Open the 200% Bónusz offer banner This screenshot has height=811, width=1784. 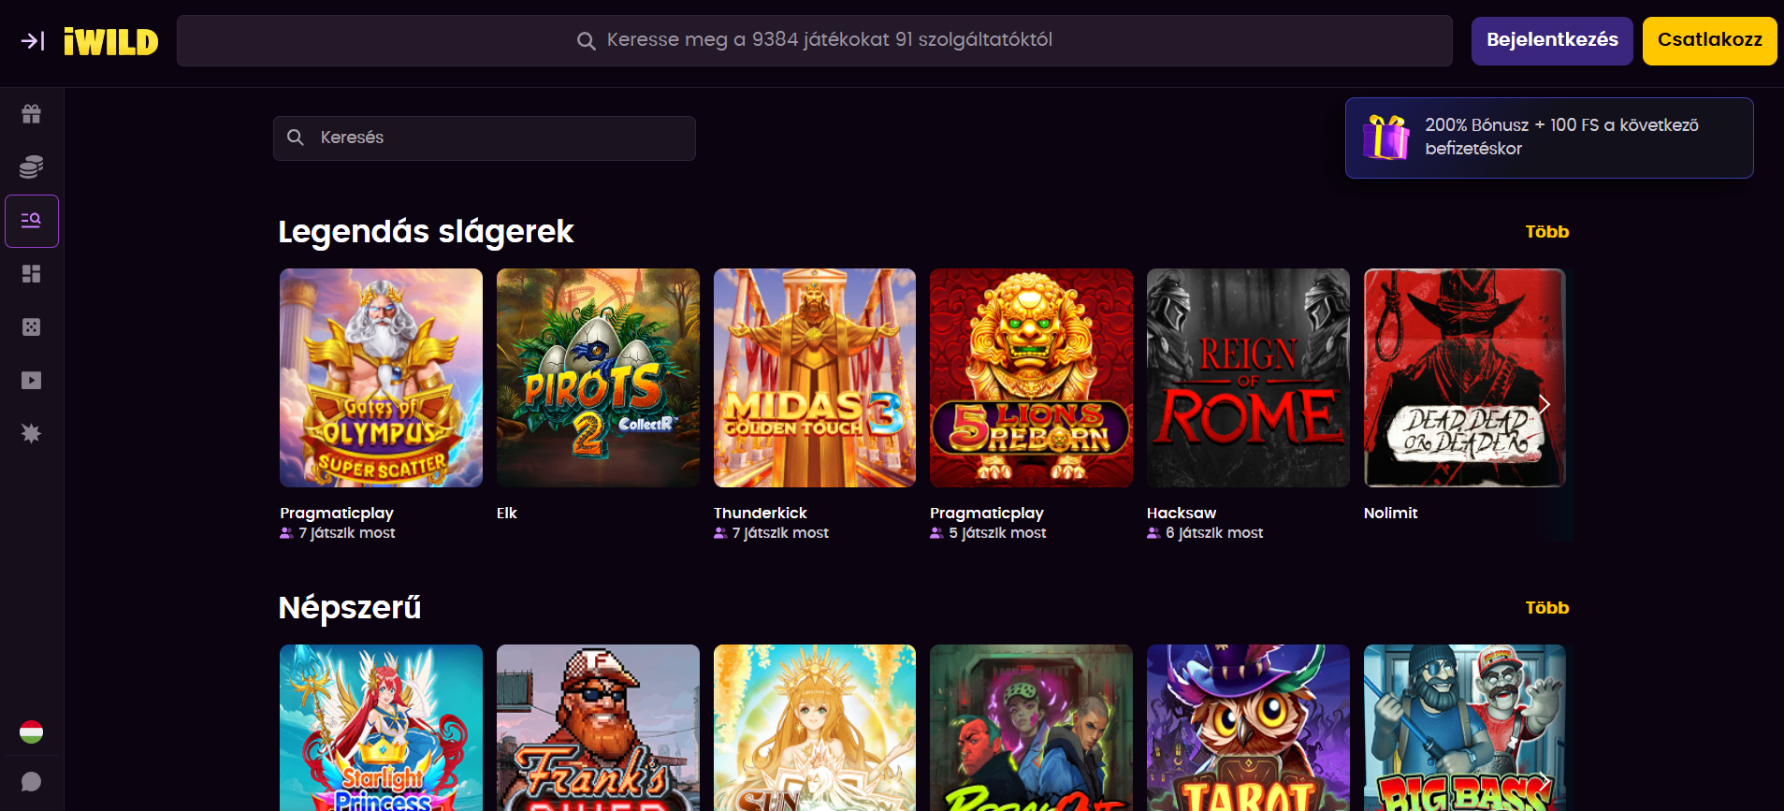[1549, 138]
